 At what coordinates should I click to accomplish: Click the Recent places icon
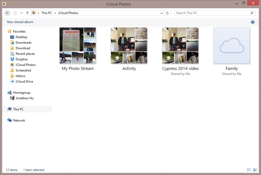coord(12,54)
